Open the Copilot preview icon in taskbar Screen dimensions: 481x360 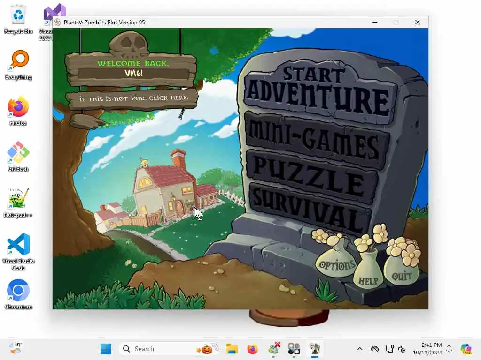coord(466,349)
